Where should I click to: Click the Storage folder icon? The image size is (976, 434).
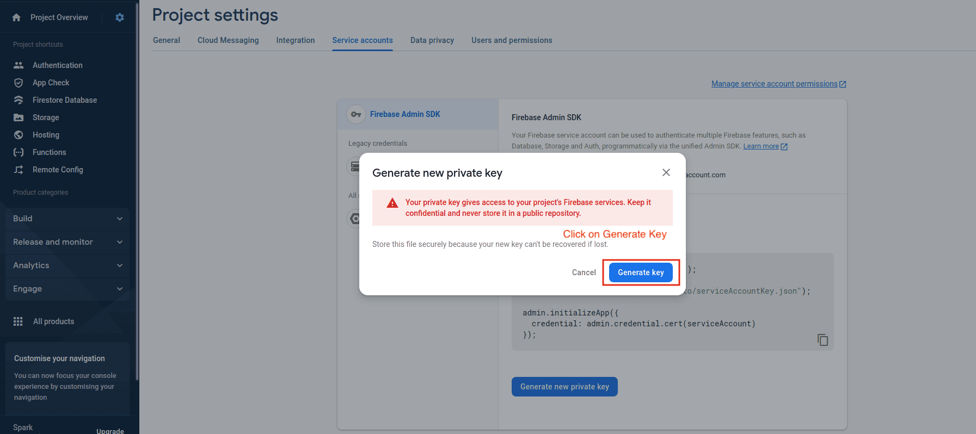coord(19,117)
